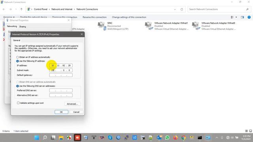This screenshot has height=142, width=253.
Task: Select VMware Network Adapter VMnet1 icon
Action: coord(149,26)
